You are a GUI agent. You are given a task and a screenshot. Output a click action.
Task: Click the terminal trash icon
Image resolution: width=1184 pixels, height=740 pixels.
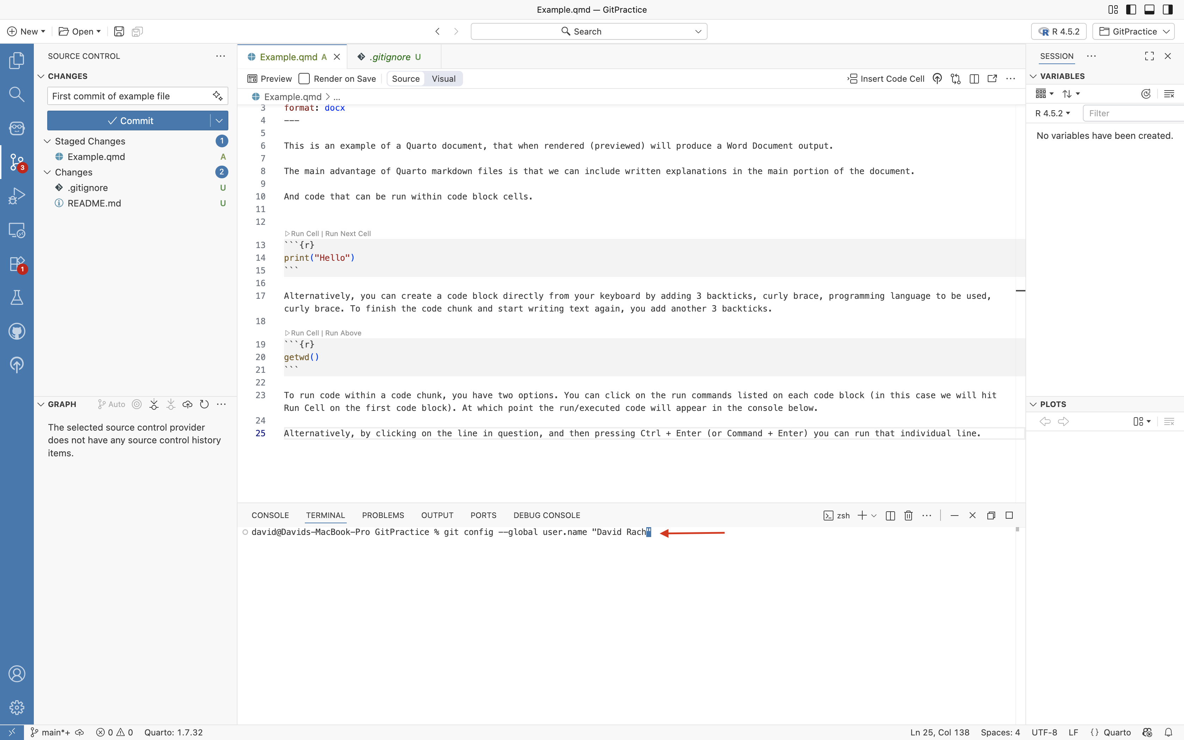(x=908, y=515)
